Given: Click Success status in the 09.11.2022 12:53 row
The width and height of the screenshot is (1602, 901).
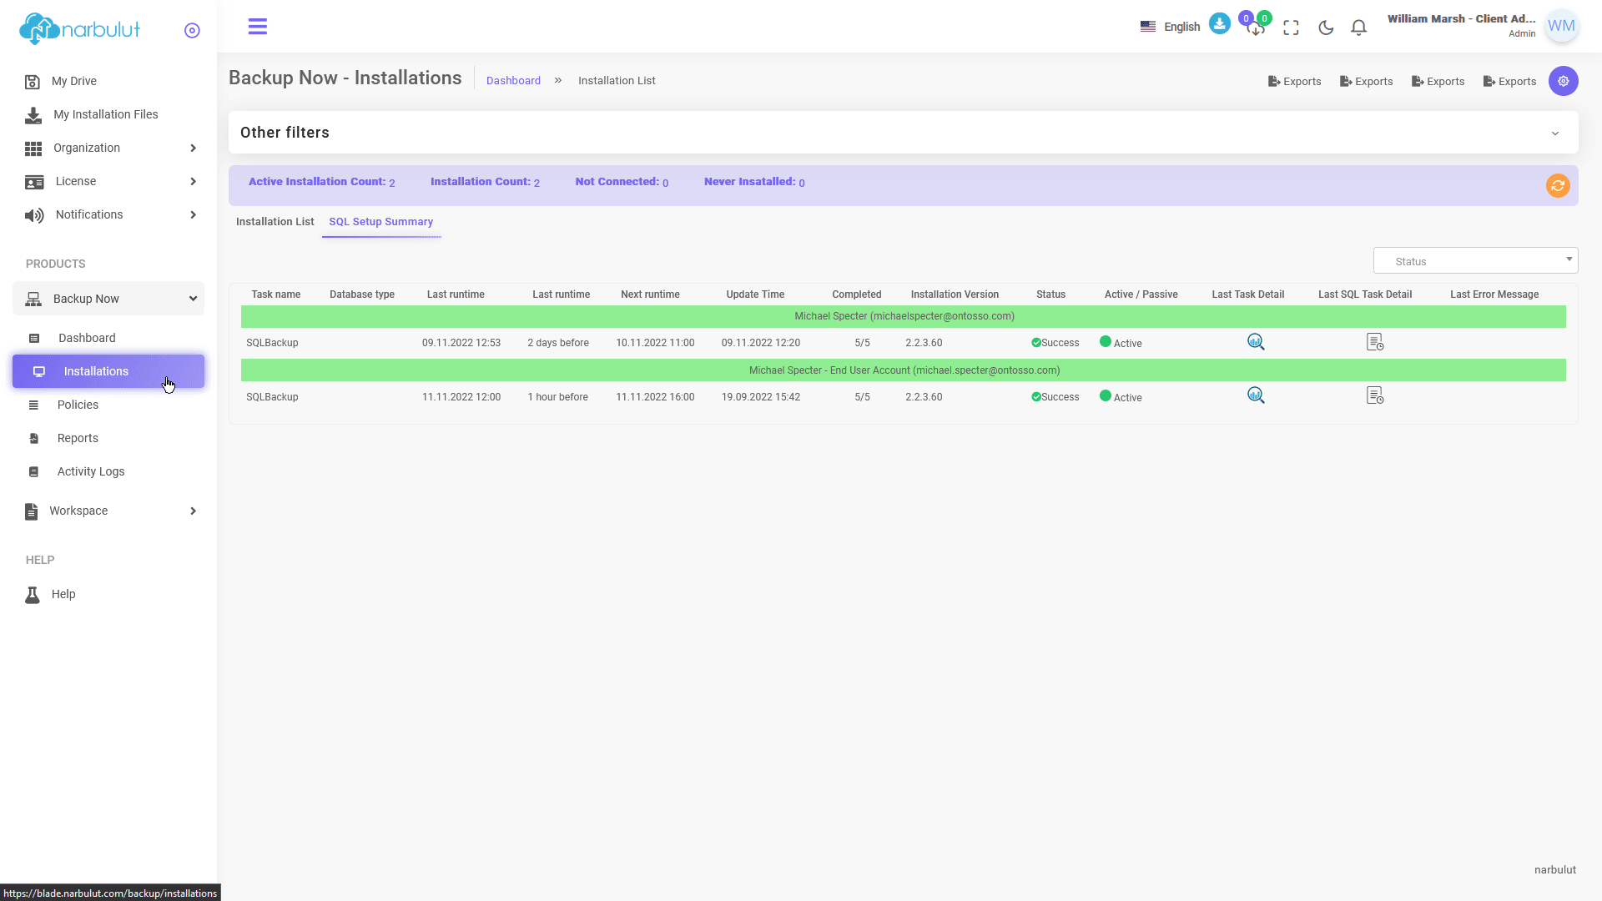Looking at the screenshot, I should (1055, 343).
